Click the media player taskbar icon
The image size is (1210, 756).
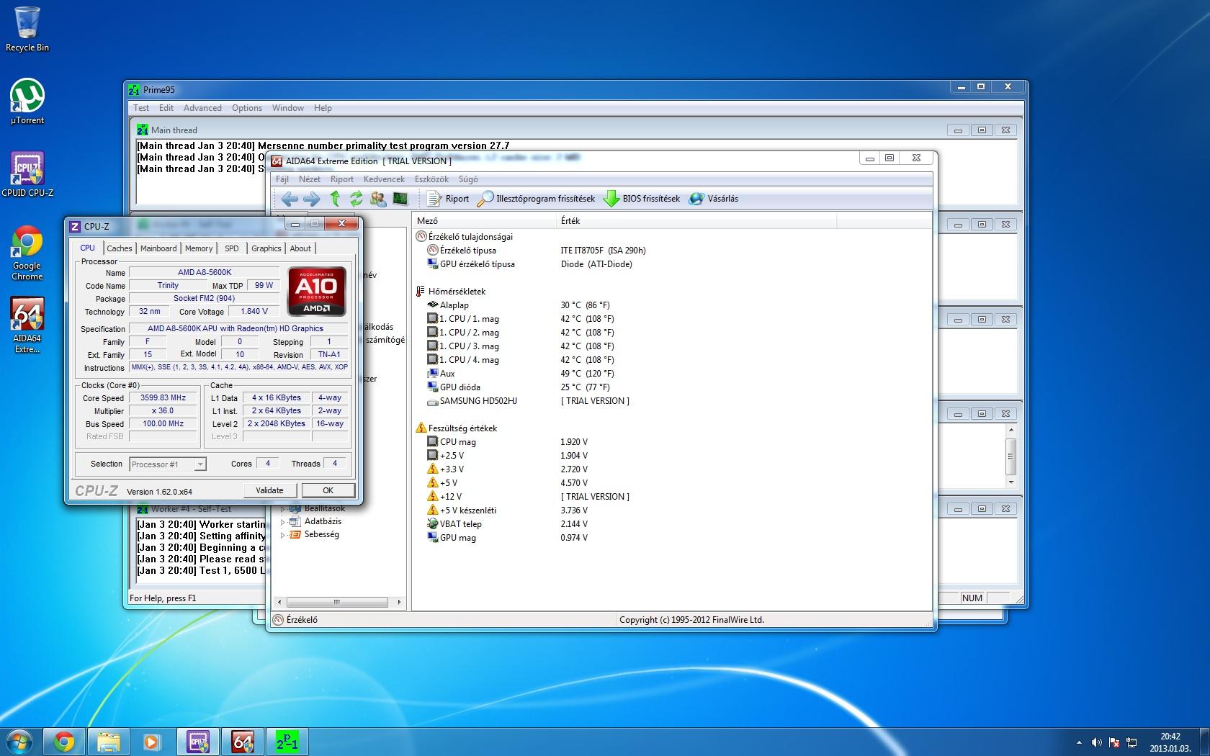[152, 741]
